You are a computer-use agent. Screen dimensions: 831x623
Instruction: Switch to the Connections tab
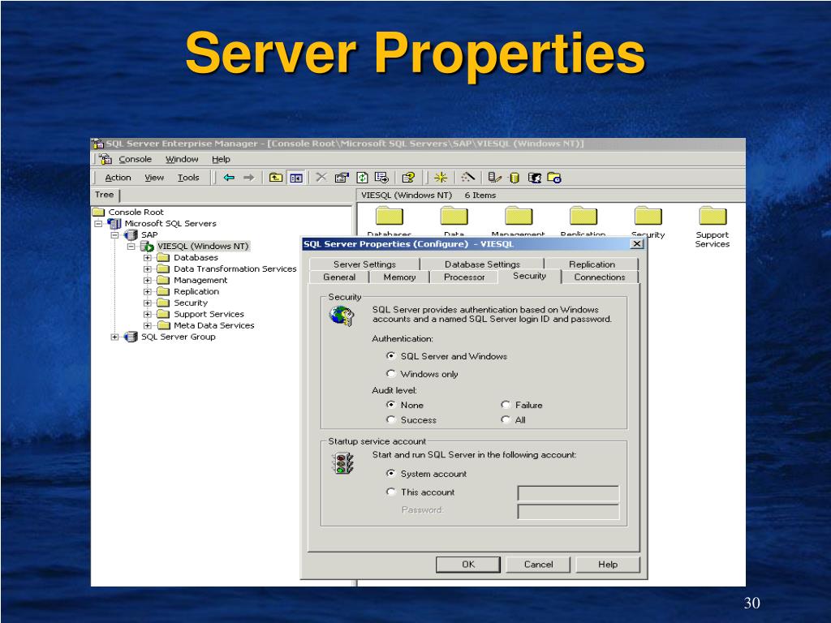[x=600, y=277]
